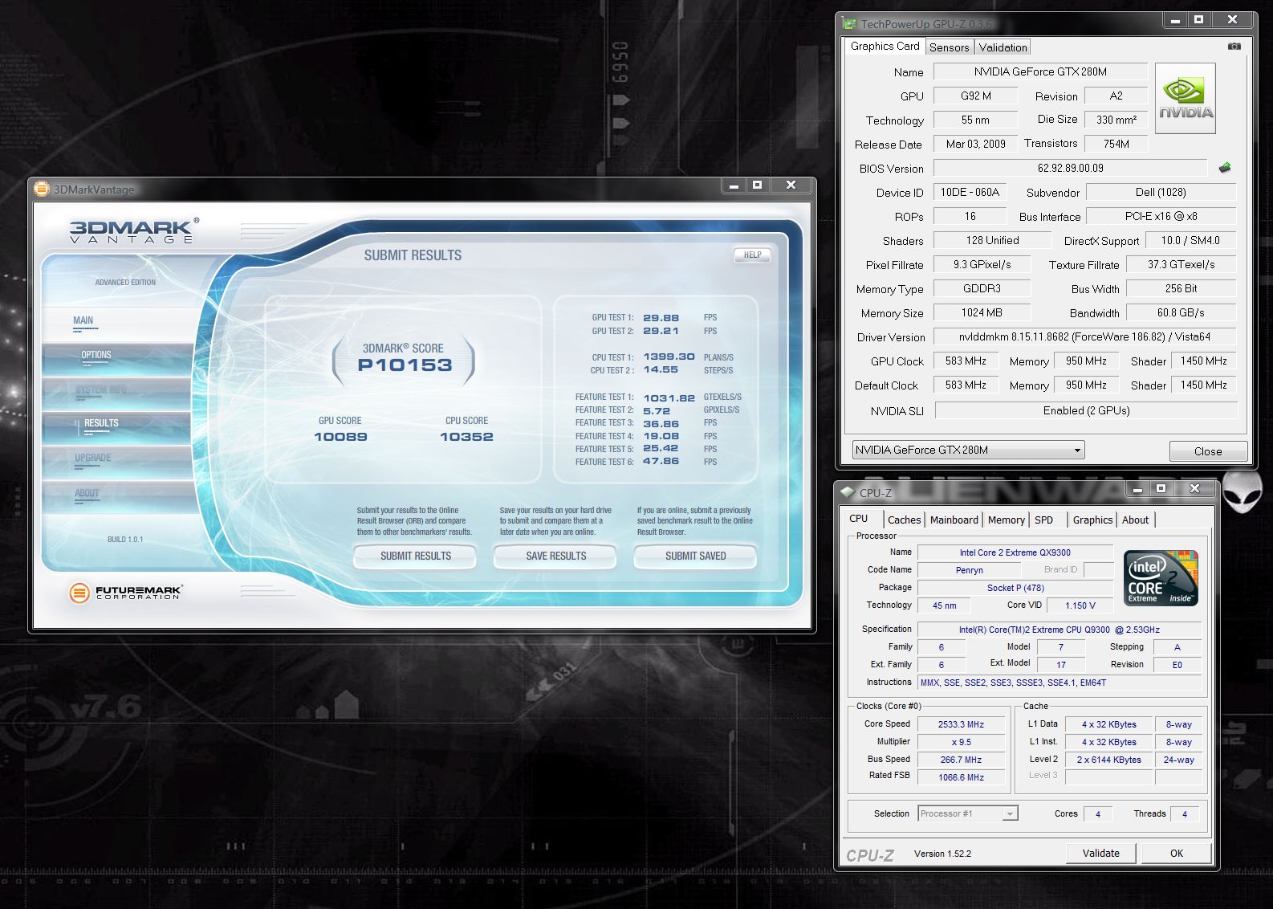Click the SAVE RESULTS button
The image size is (1273, 909).
[555, 556]
